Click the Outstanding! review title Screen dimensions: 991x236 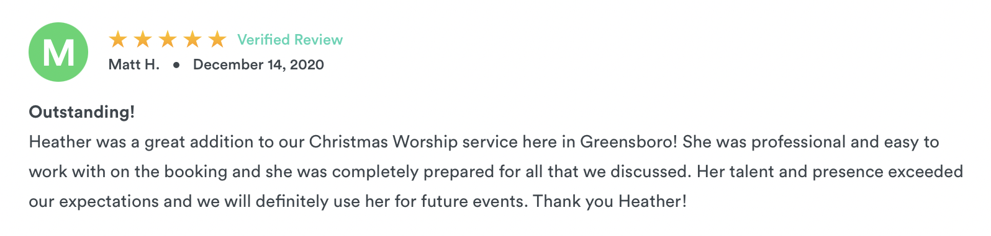coord(82,112)
